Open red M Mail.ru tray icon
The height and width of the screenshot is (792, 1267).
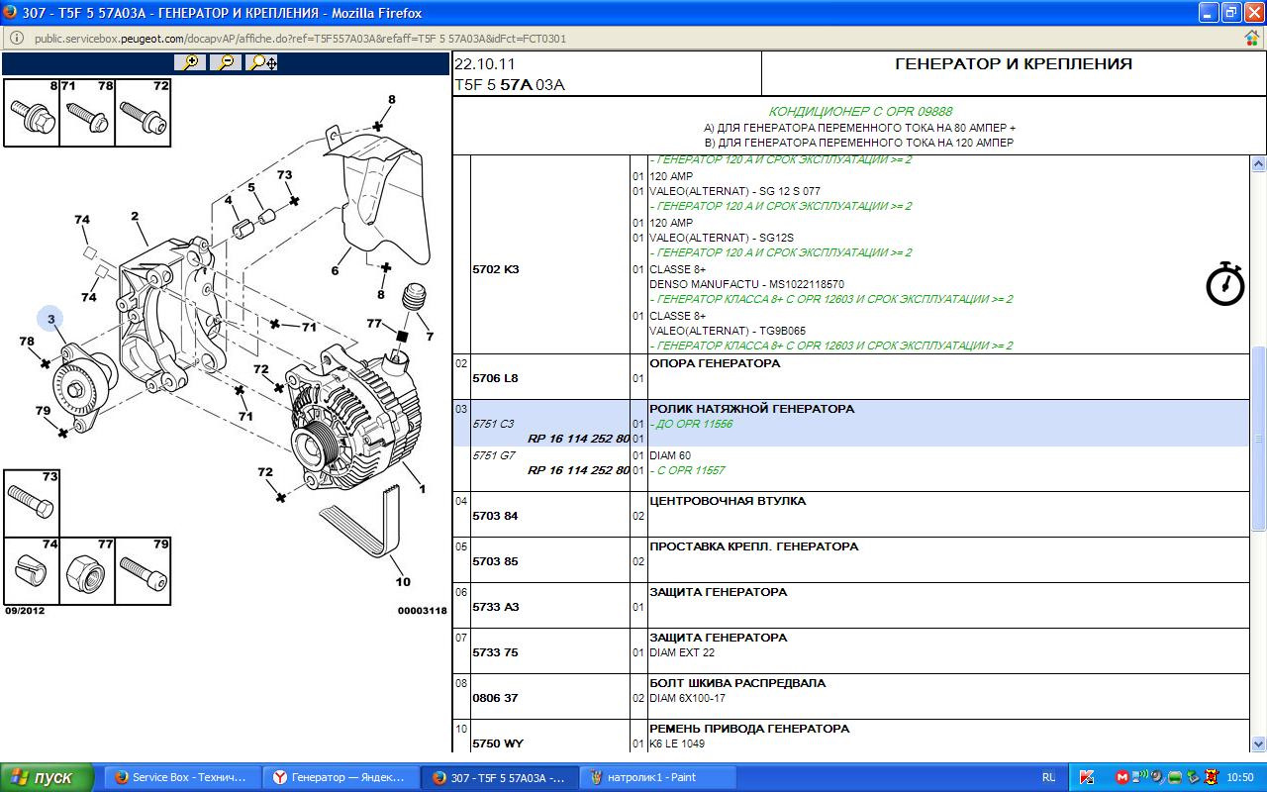[1121, 777]
